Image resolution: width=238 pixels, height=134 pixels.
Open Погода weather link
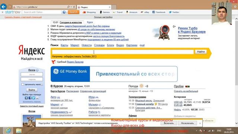[133, 86]
